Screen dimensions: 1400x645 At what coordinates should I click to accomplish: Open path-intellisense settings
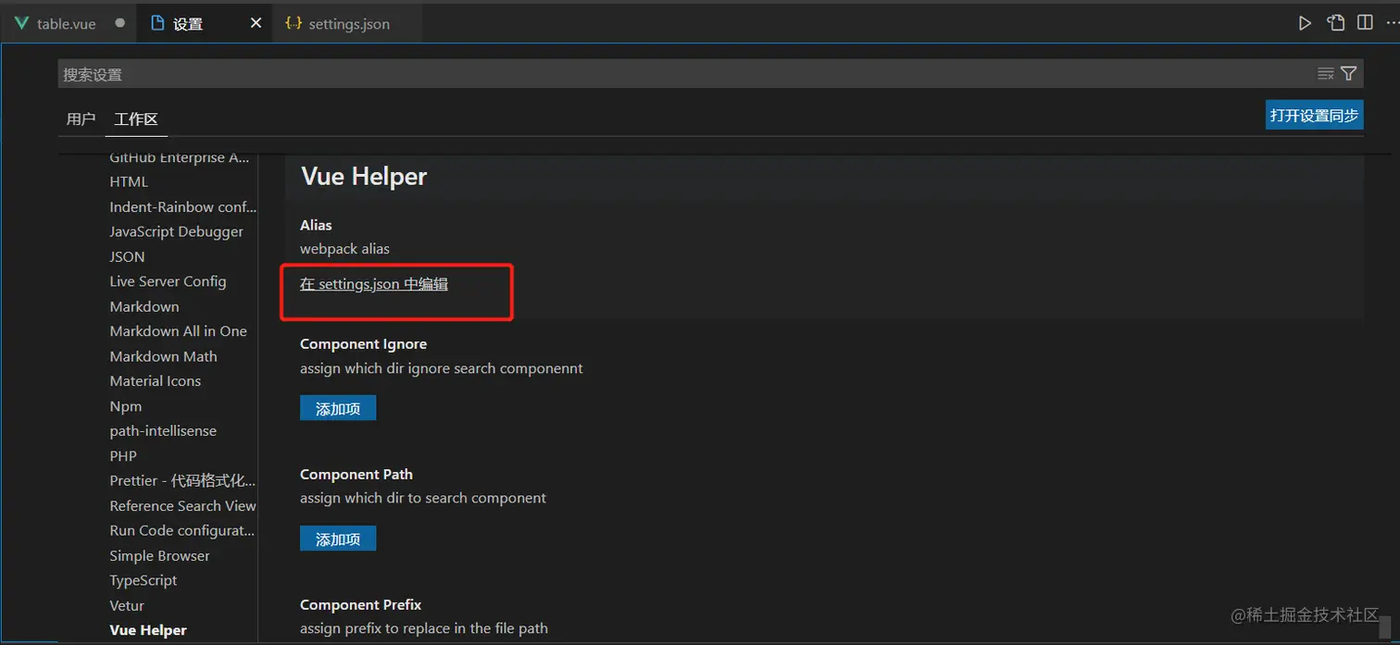163,431
